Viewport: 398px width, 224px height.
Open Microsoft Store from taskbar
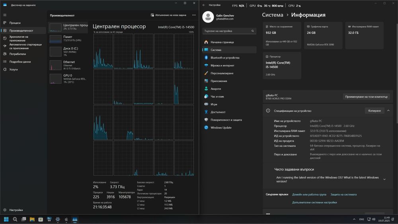41,219
